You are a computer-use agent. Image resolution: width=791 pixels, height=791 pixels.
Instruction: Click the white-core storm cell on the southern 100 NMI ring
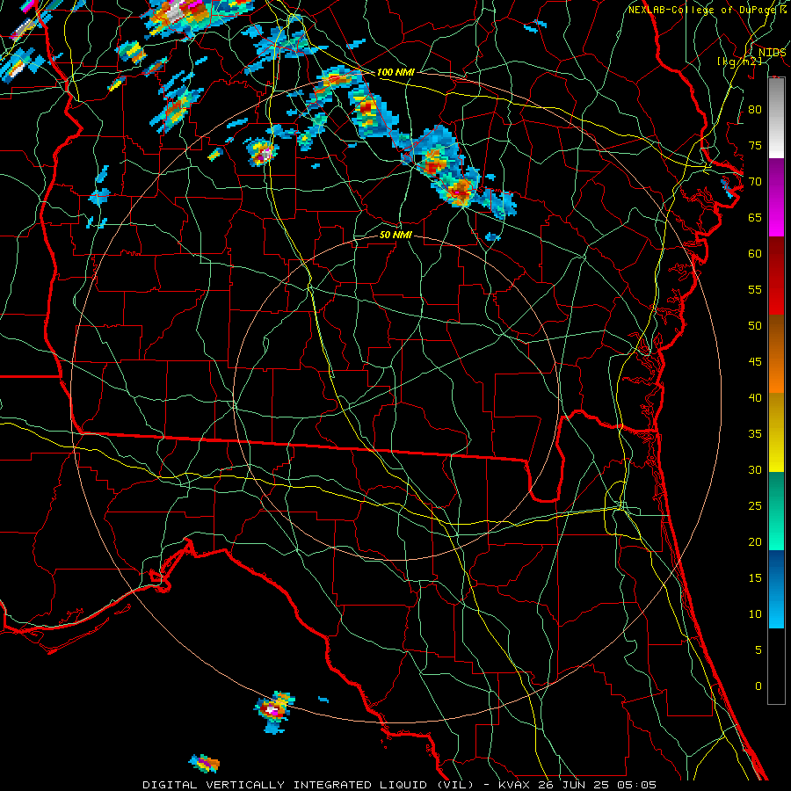click(274, 711)
